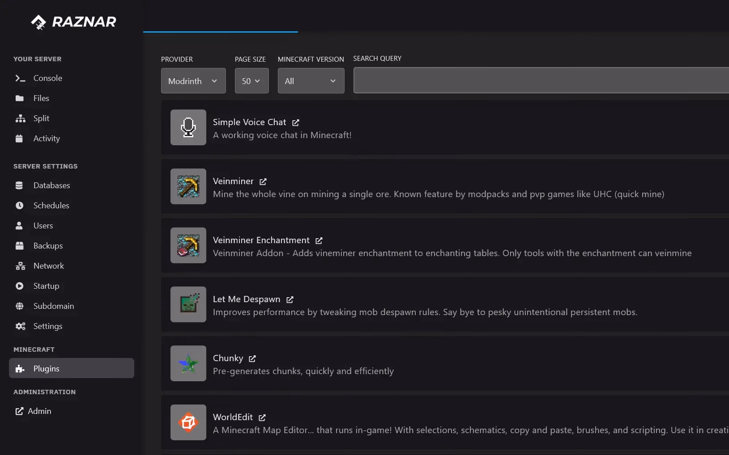Screen dimensions: 729x455
Task: Open Veinminer Enchantment external link icon
Action: [x=319, y=240]
